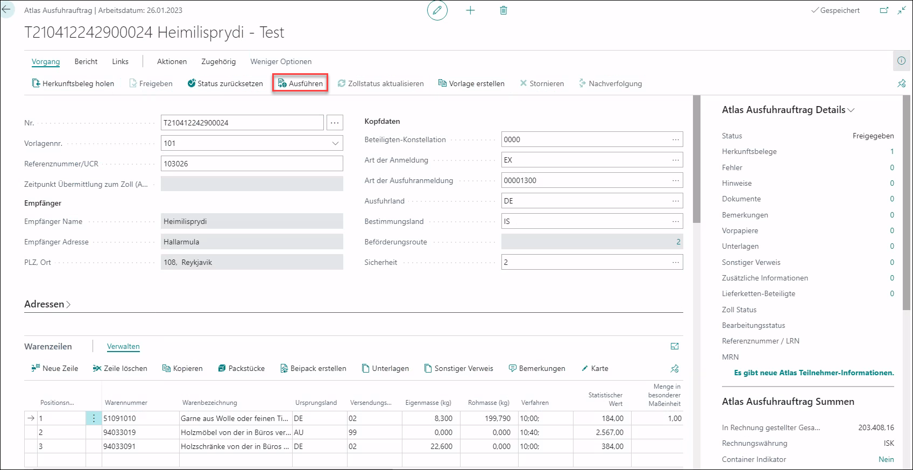Screen dimensions: 913x470
Task: Click Kopieren in Warenzeilen
Action: tap(182, 368)
